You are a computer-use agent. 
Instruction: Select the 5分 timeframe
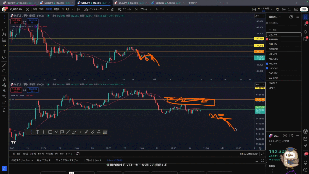(35, 9)
